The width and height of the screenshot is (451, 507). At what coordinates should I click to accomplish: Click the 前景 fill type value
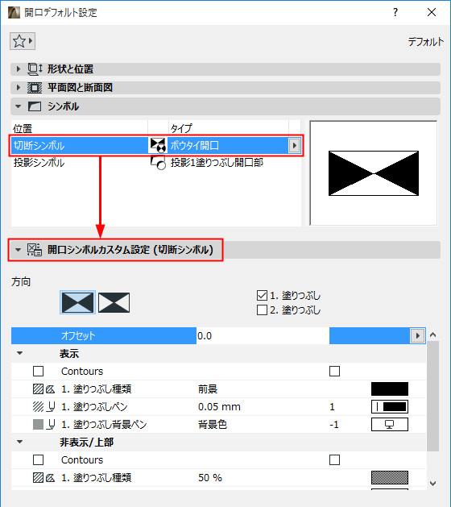pyautogui.click(x=208, y=389)
